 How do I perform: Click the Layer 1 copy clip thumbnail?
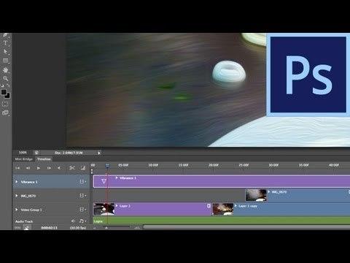pos(223,209)
